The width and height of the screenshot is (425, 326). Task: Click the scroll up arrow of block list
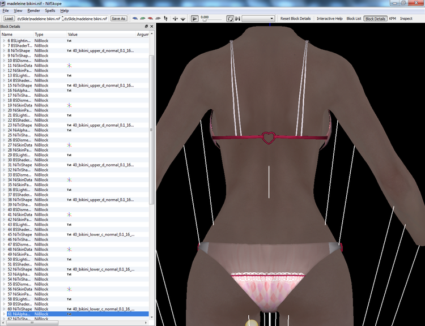pyautogui.click(x=151, y=34)
